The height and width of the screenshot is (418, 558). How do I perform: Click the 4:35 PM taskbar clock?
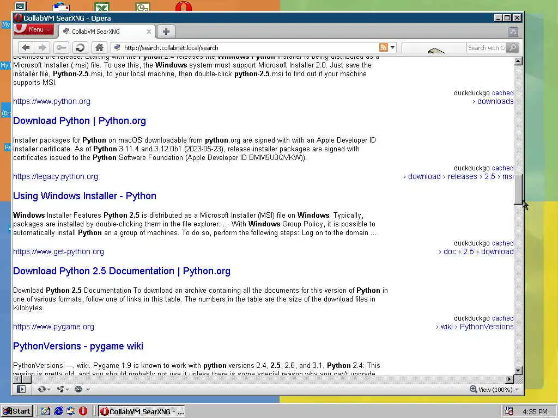coord(535,411)
